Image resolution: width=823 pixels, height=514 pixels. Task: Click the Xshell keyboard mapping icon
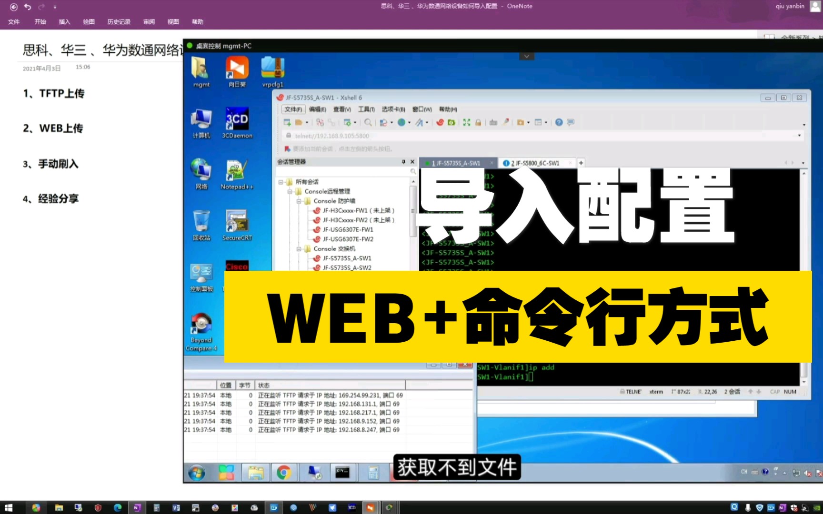(x=493, y=122)
